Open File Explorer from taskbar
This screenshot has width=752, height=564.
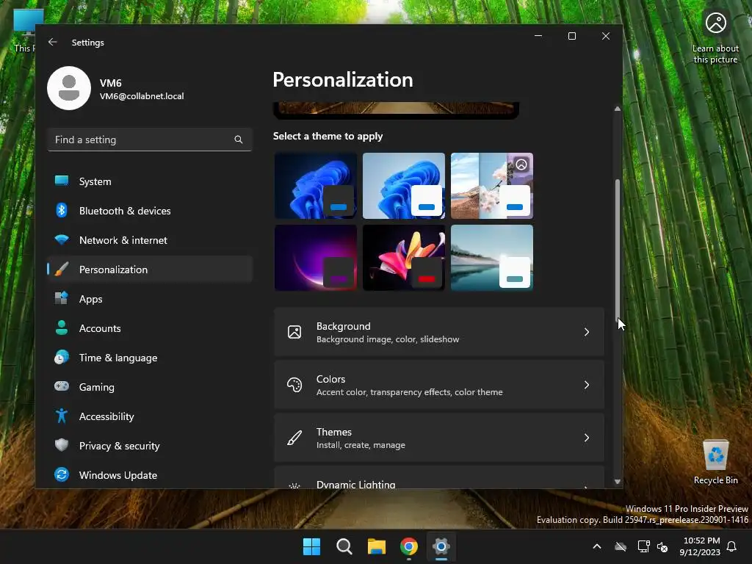coord(377,546)
